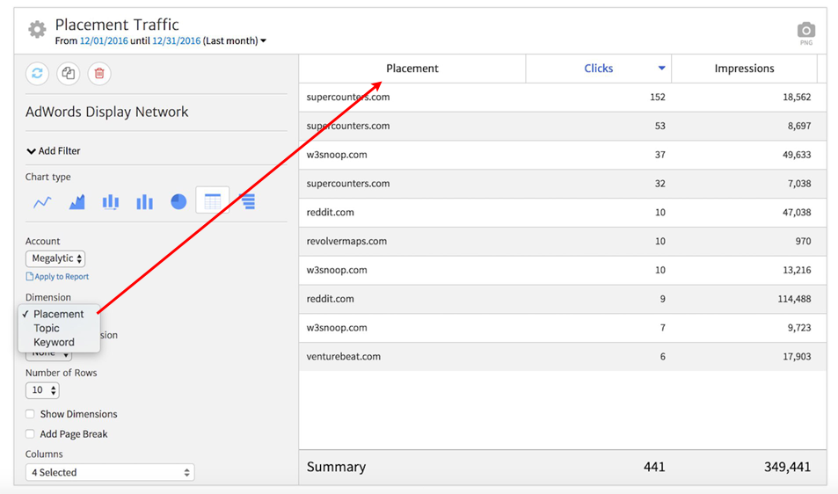Expand the Add Filter section
The width and height of the screenshot is (838, 494).
[x=54, y=151]
